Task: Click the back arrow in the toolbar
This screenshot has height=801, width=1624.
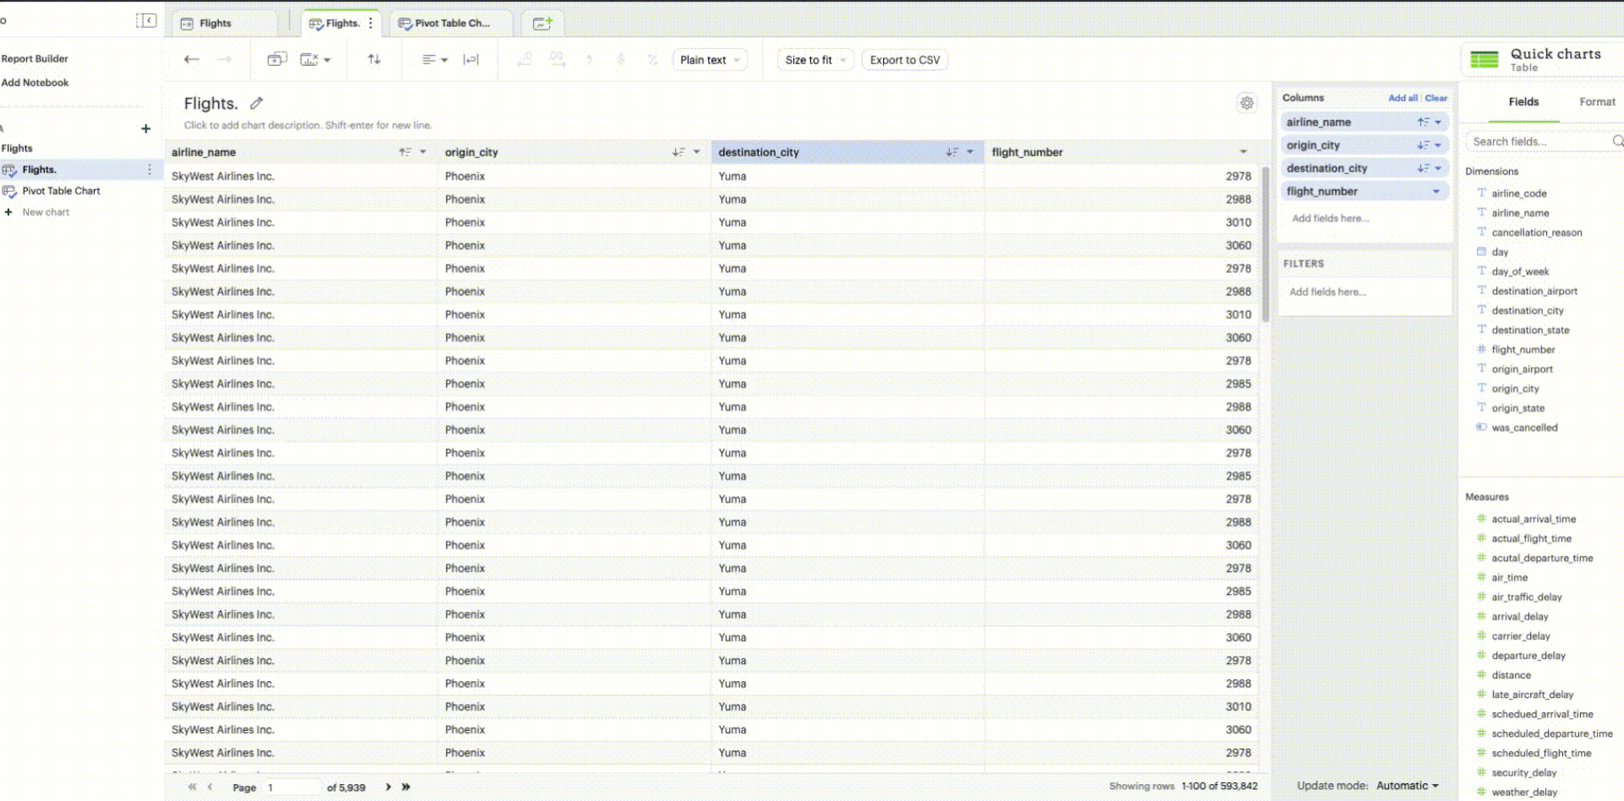Action: [x=192, y=59]
